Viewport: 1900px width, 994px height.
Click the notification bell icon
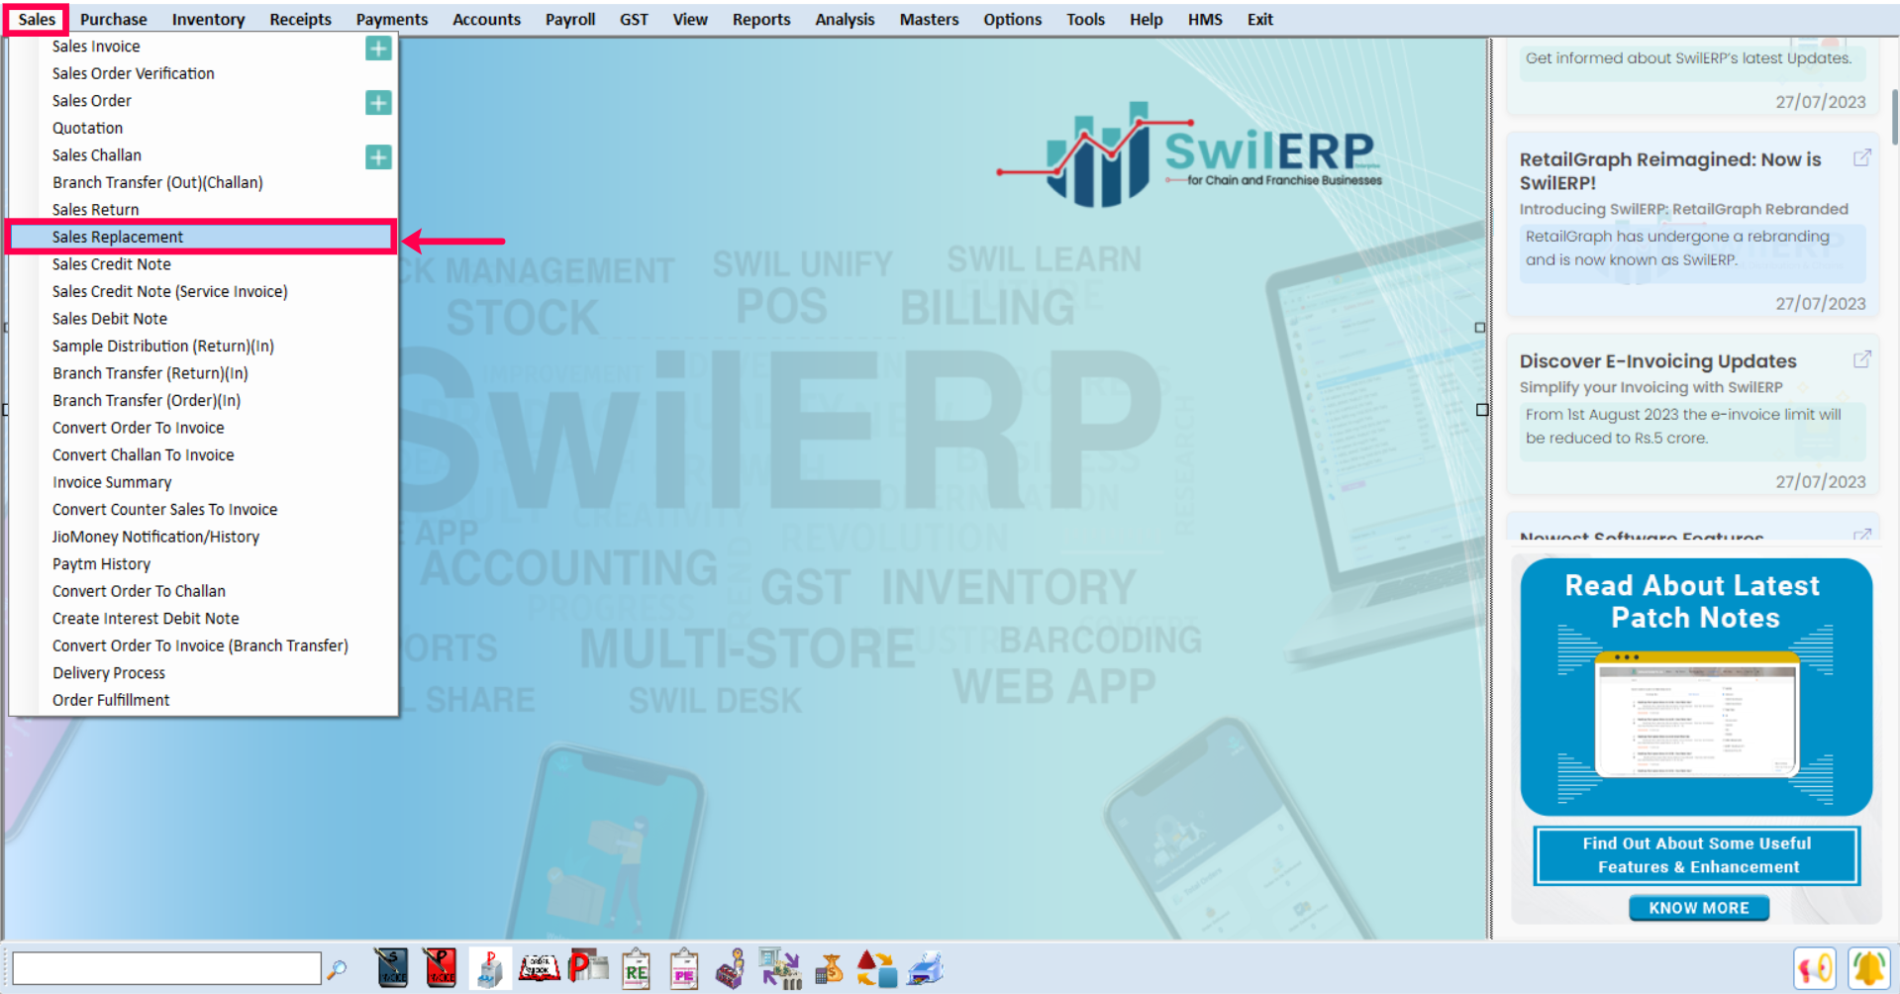coord(1869,968)
